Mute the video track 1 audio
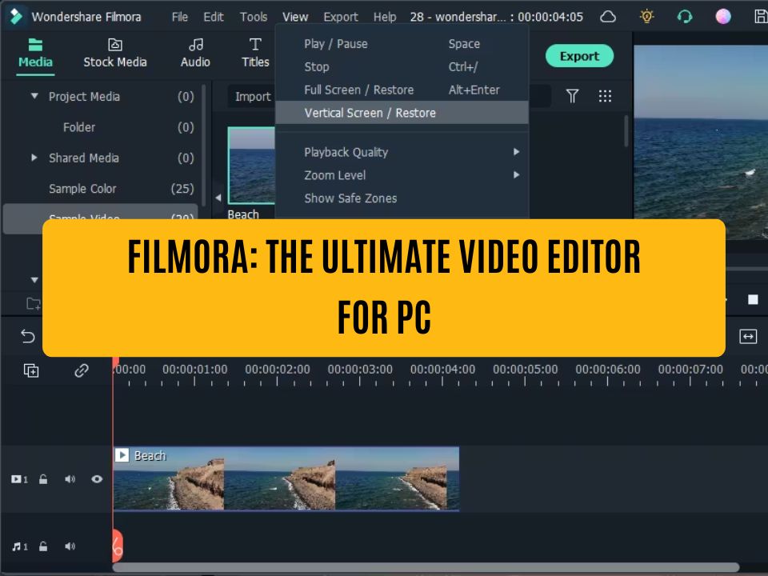The image size is (768, 576). pyautogui.click(x=70, y=479)
